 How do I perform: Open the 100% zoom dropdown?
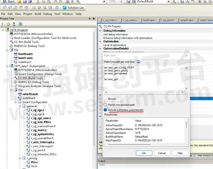pos(121,2)
